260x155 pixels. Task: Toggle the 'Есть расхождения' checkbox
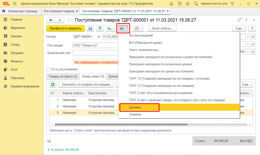(48, 69)
